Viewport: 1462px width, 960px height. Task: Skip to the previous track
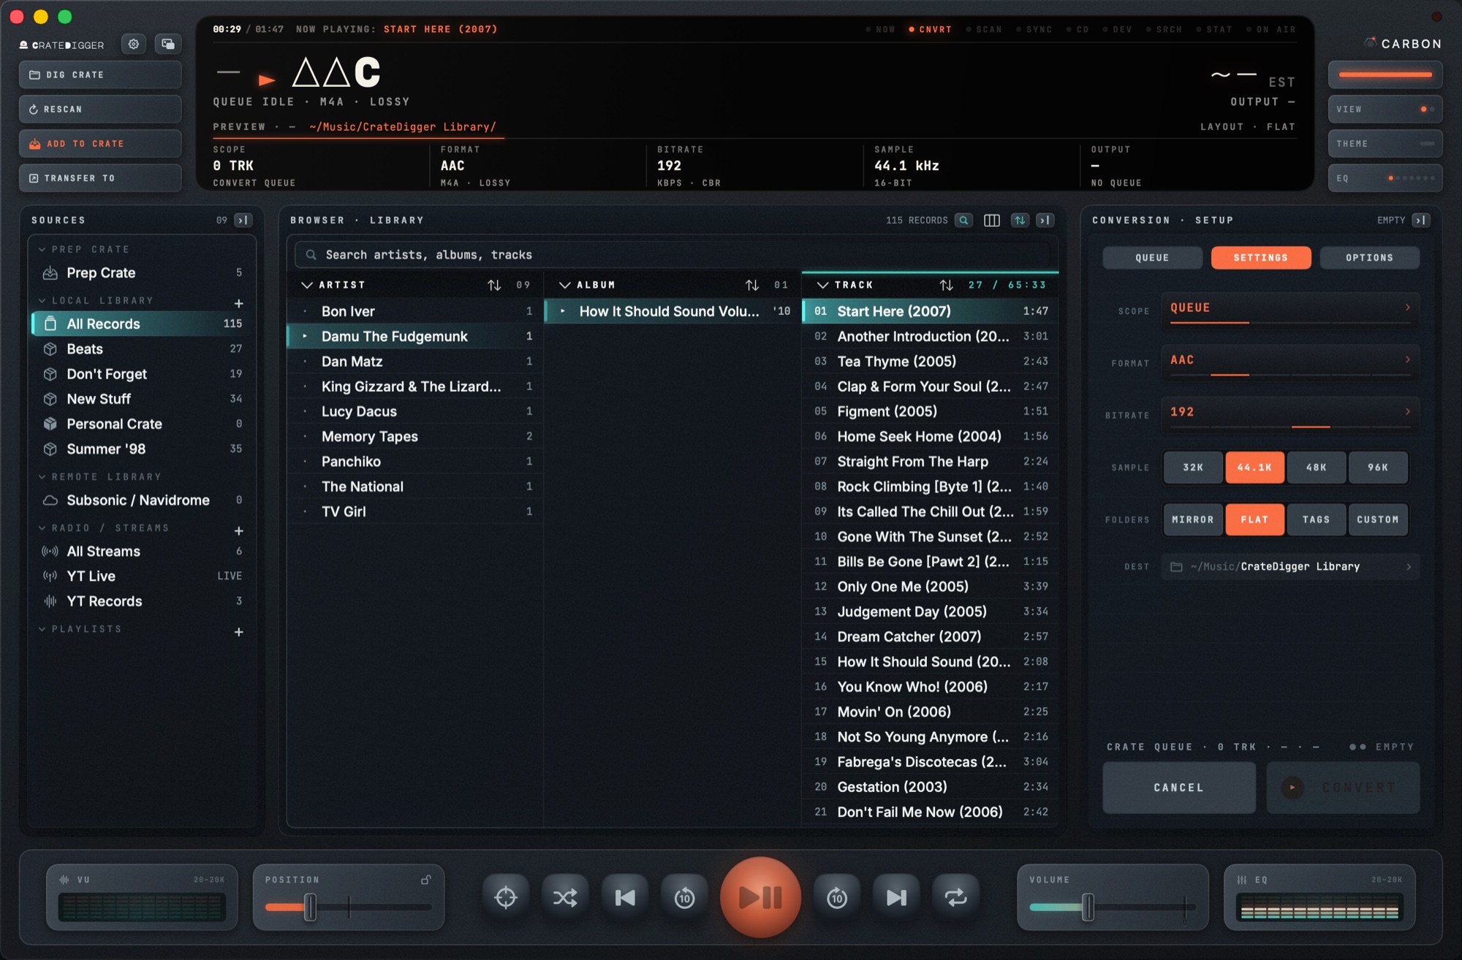coord(625,897)
